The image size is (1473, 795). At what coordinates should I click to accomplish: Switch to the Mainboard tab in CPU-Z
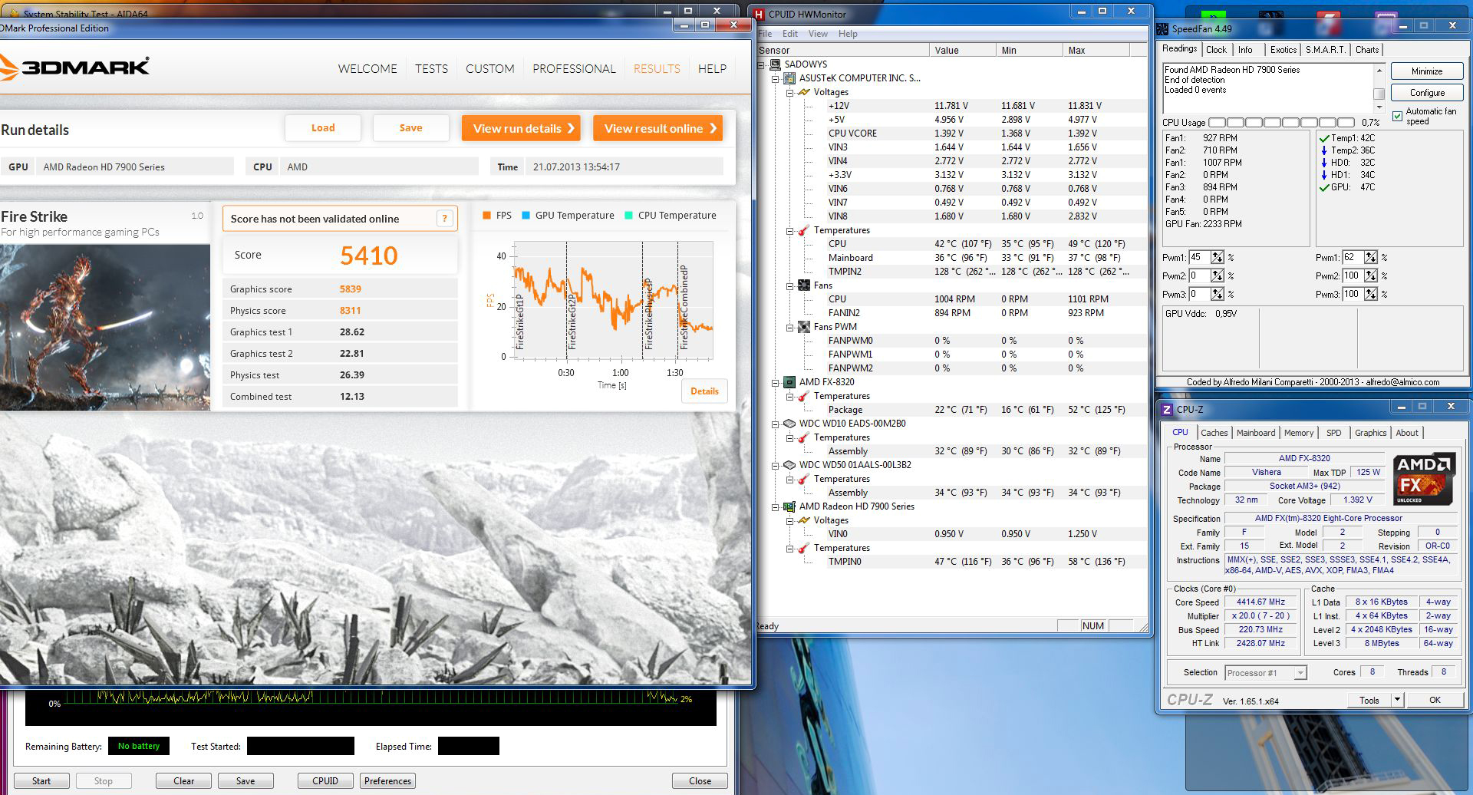tap(1255, 433)
